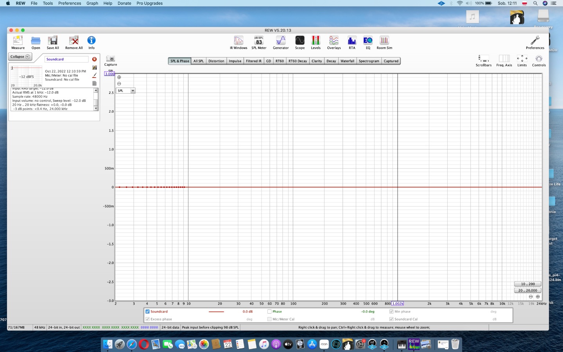563x352 pixels.
Task: Open the Info panel
Action: pos(91,42)
